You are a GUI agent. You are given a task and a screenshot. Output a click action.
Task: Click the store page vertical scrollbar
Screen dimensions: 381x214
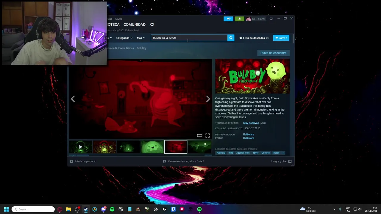[x=293, y=39]
